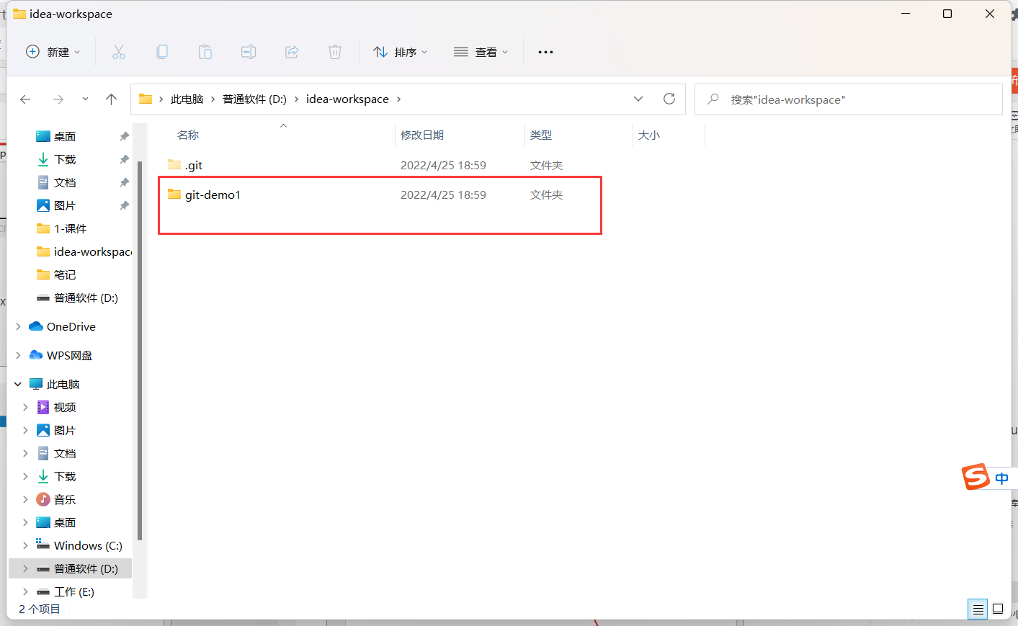Sort by 名称 column header
The image size is (1018, 626).
tap(188, 135)
